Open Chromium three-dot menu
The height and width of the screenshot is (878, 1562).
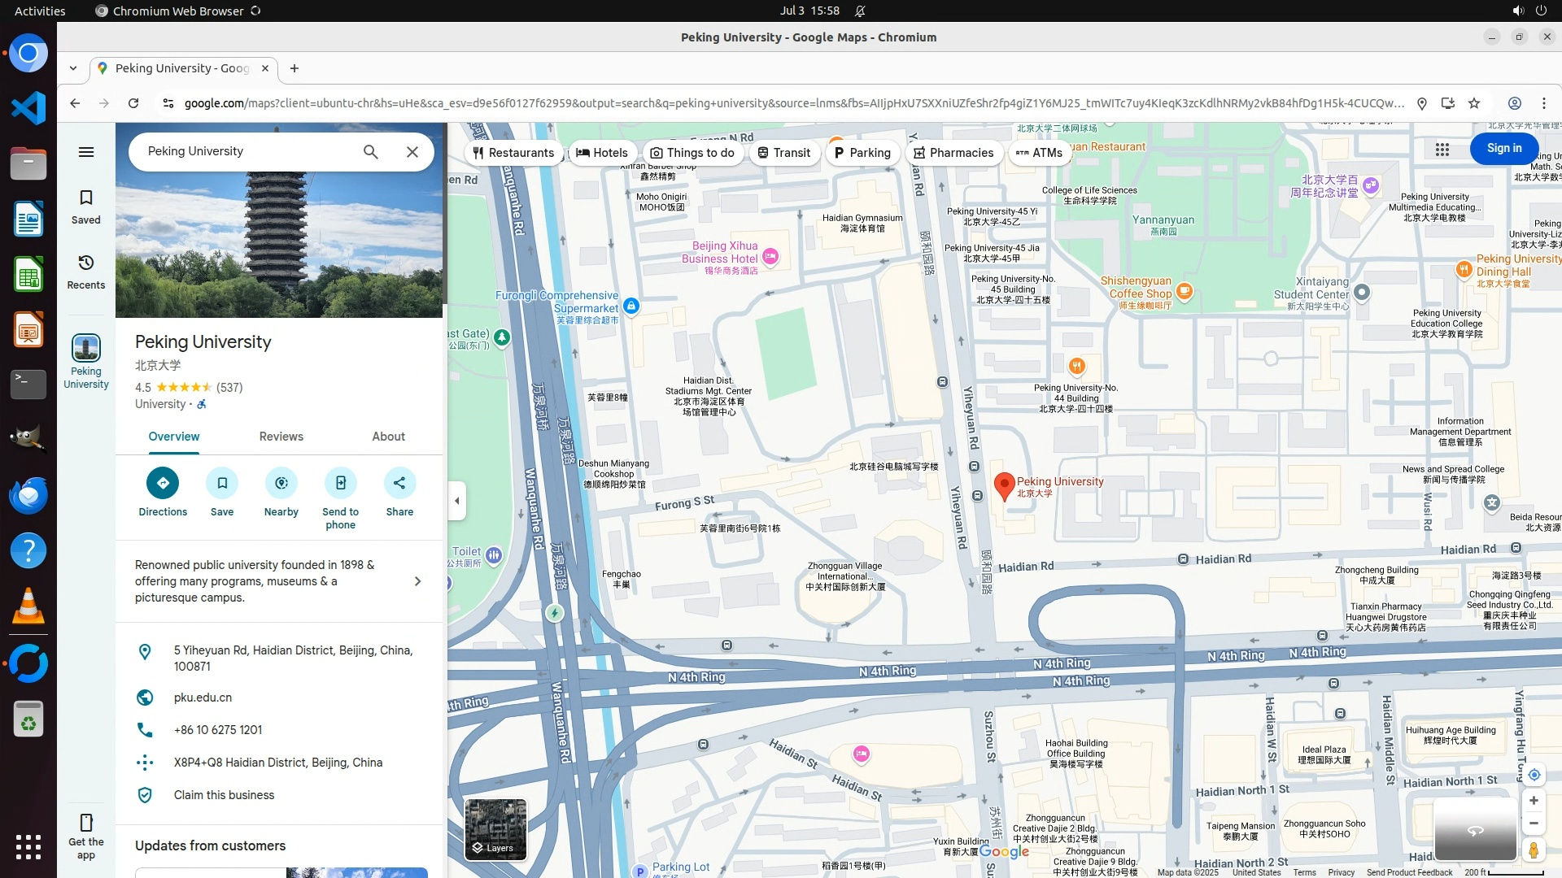1543,103
